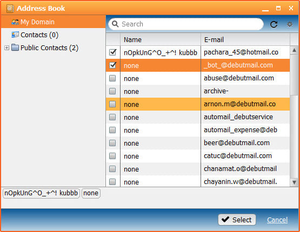Check the abuse@debutmail.com checkbox
Image resolution: width=300 pixels, height=232 pixels.
pos(112,78)
